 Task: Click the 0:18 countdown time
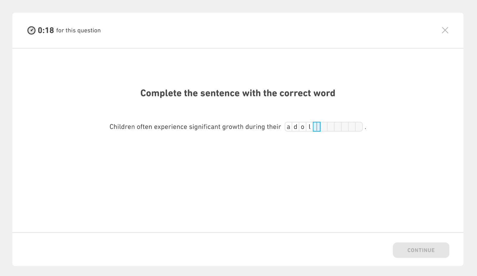[x=46, y=30]
